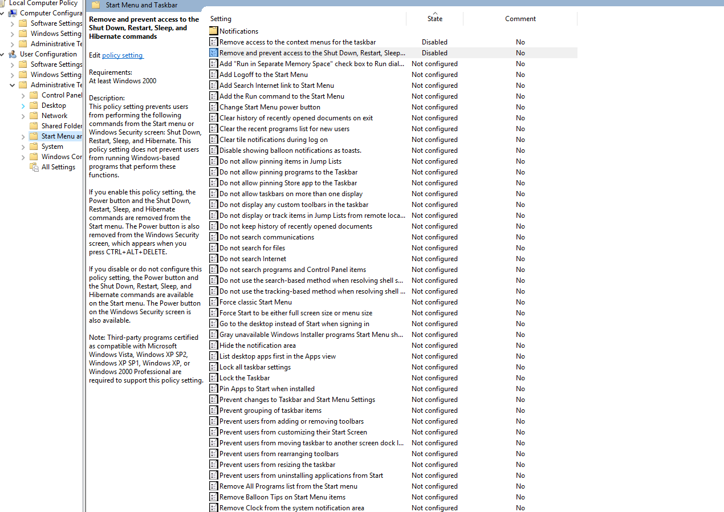Collapse the User Configuration tree node
Image resolution: width=724 pixels, height=512 pixels.
click(3, 54)
